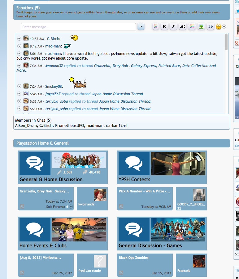Open the General Discussion - Games forum title
The height and width of the screenshot is (279, 239).
click(x=150, y=245)
